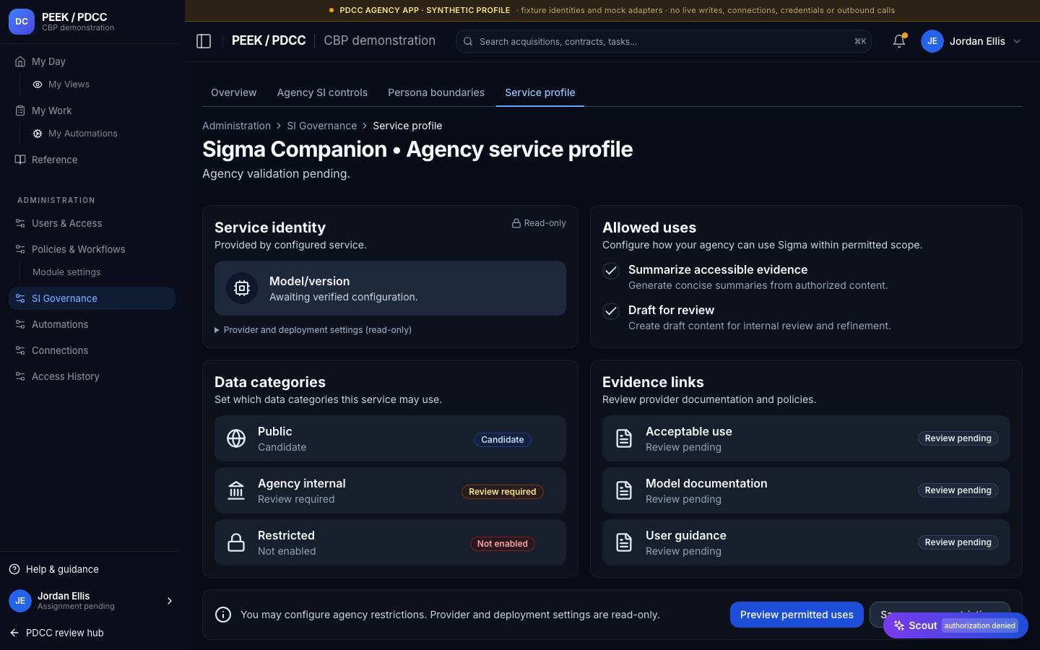The height and width of the screenshot is (650, 1040).
Task: Select the Service profile tab
Action: coord(540,92)
